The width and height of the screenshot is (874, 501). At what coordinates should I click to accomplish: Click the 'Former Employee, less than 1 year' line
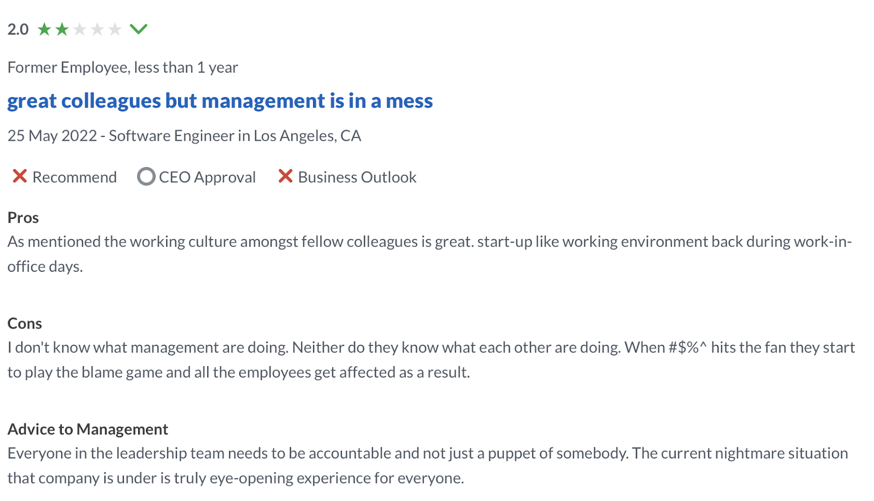click(123, 68)
